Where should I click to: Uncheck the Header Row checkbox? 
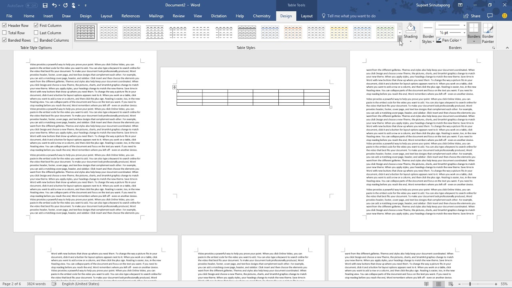click(x=4, y=26)
